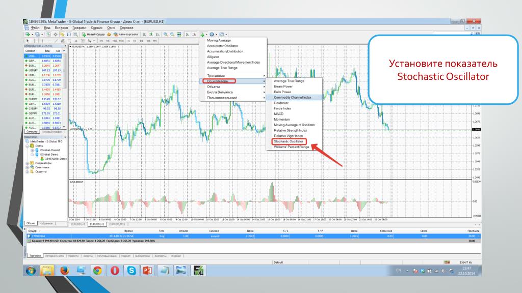Switch chart to M1 timeframe
Viewport: 522px width, 293px height.
pos(101,41)
